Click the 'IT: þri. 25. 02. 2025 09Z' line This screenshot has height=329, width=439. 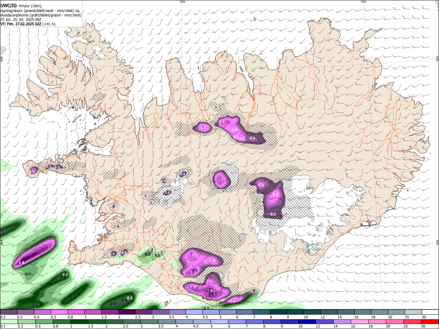tap(22, 20)
